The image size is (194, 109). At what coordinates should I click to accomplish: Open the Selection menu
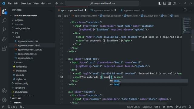point(26,3)
